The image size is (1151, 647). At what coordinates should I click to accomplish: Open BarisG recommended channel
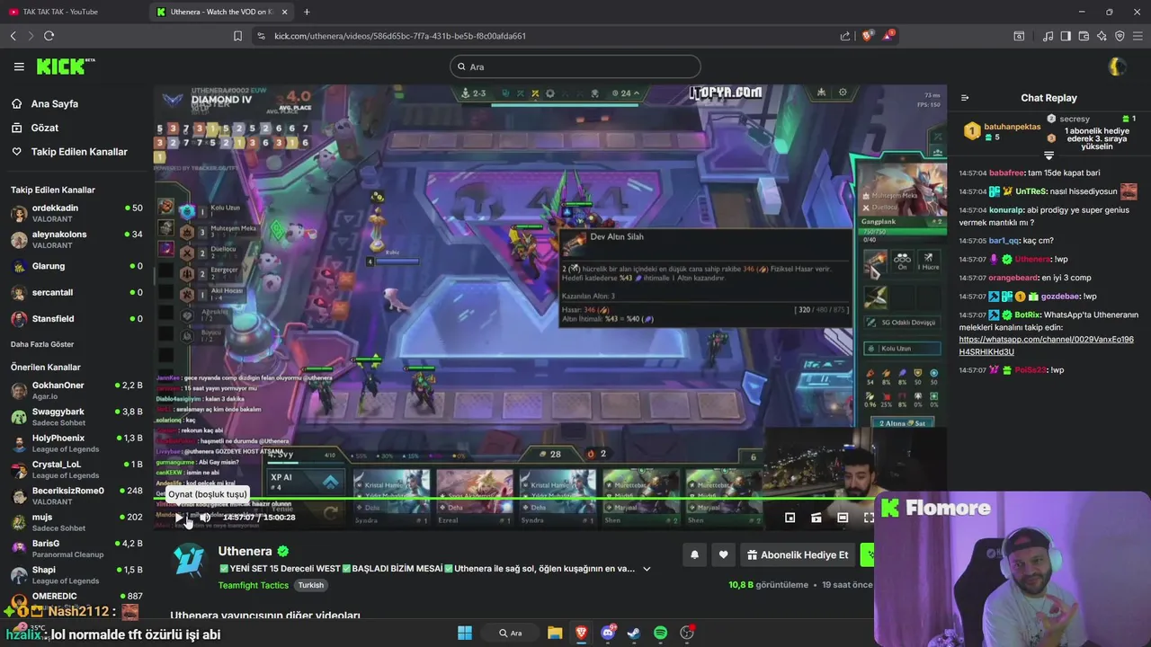76,549
